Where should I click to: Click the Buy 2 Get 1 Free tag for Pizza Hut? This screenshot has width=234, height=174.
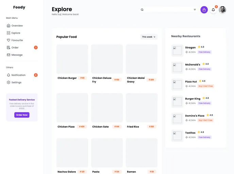(x=205, y=86)
